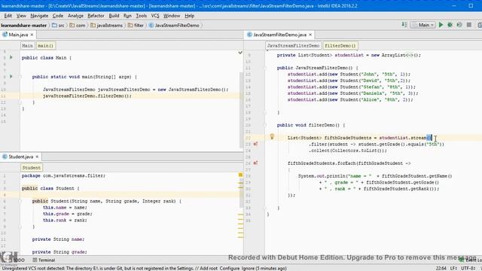Viewport: 482px width, 271px height.
Task: Click the Make Project icon beside run configuration
Action: point(404,25)
